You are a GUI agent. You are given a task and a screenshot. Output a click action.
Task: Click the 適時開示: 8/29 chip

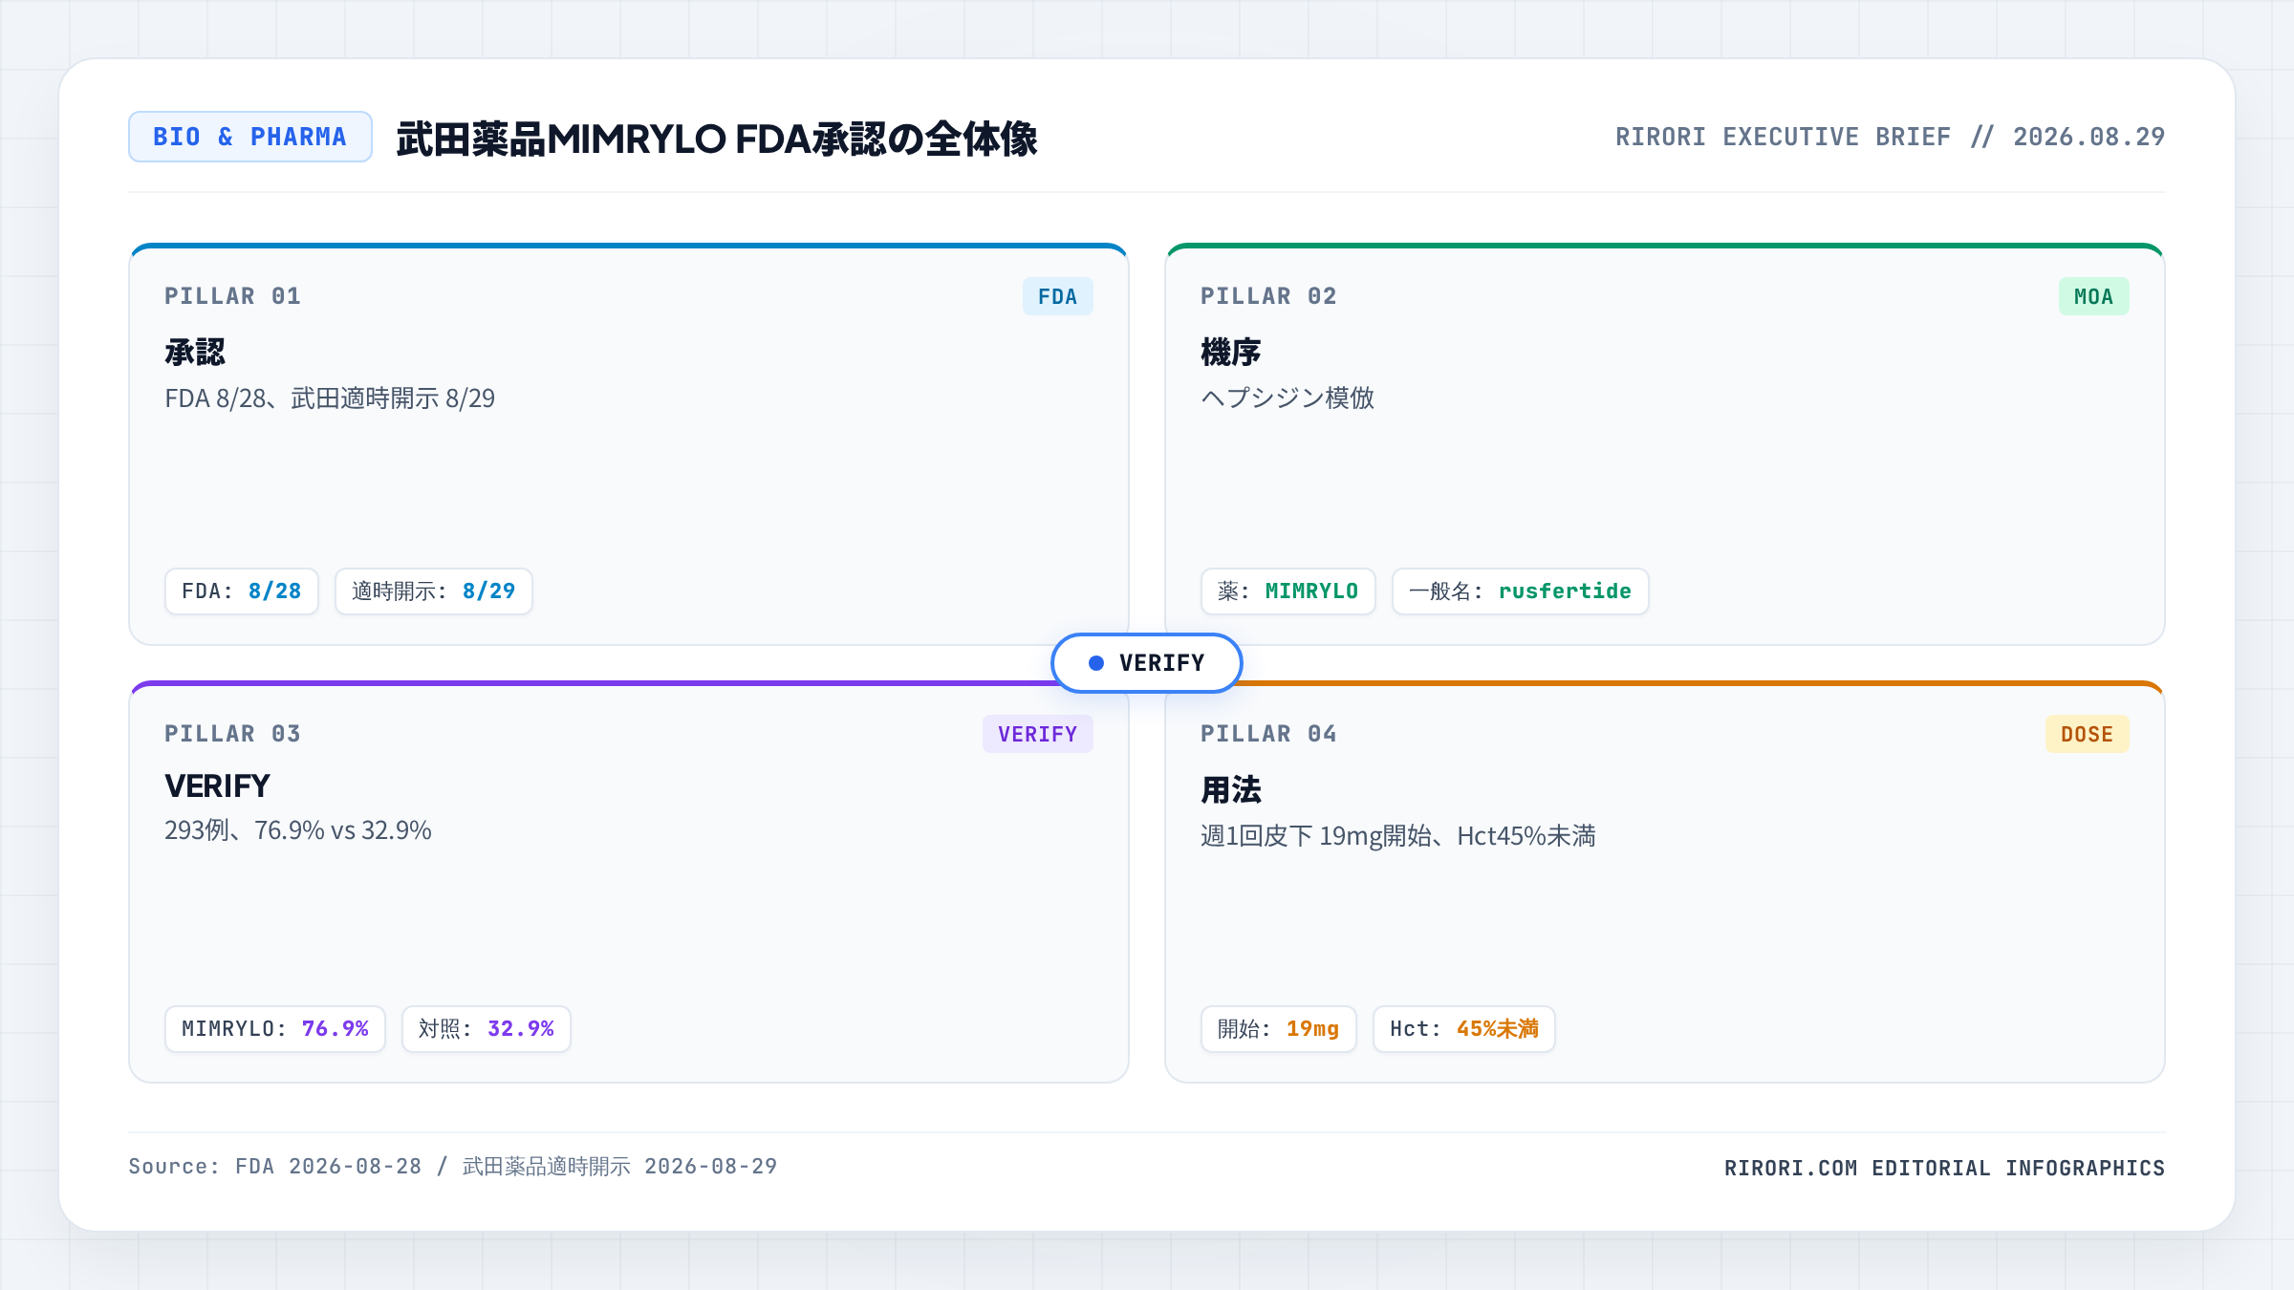(x=434, y=591)
